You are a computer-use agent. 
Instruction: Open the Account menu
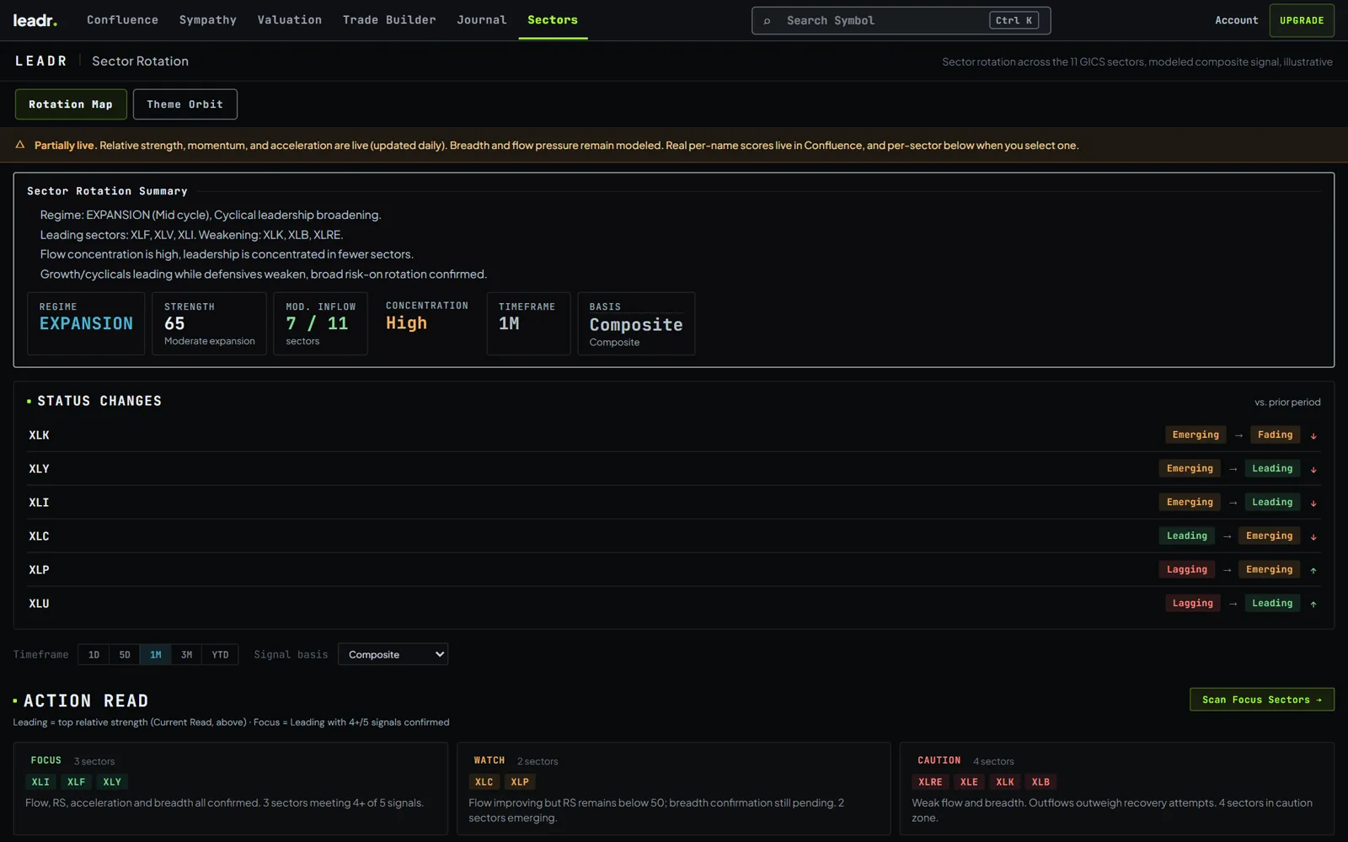coord(1236,20)
